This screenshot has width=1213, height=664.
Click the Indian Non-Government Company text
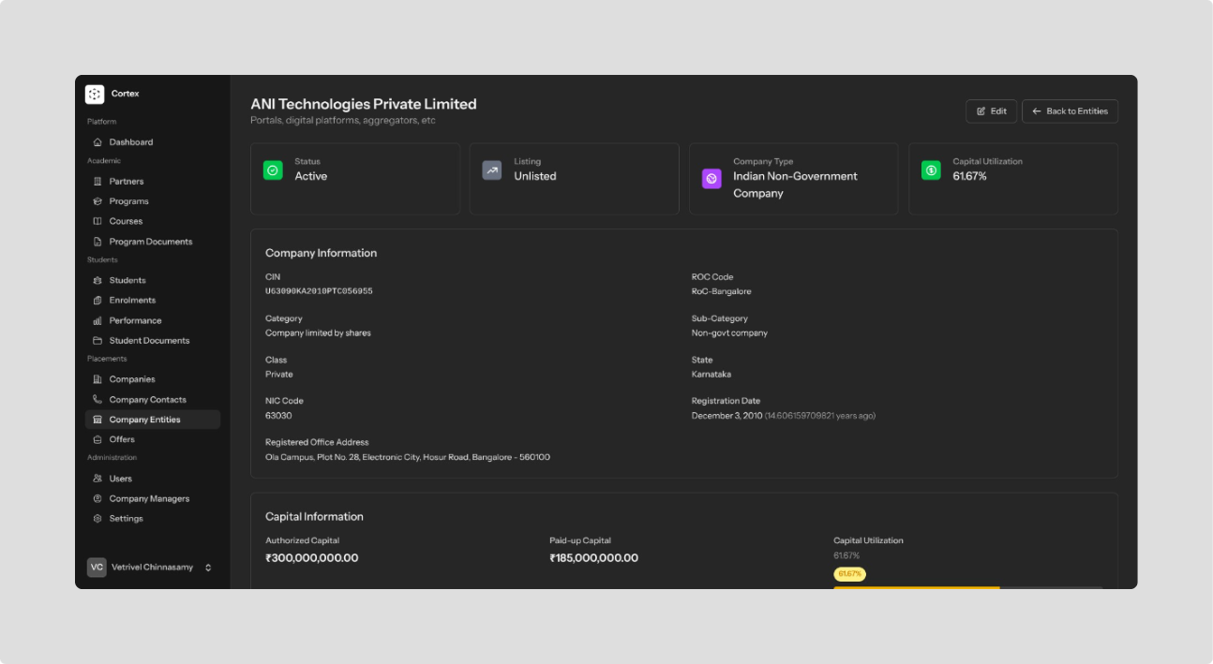796,184
